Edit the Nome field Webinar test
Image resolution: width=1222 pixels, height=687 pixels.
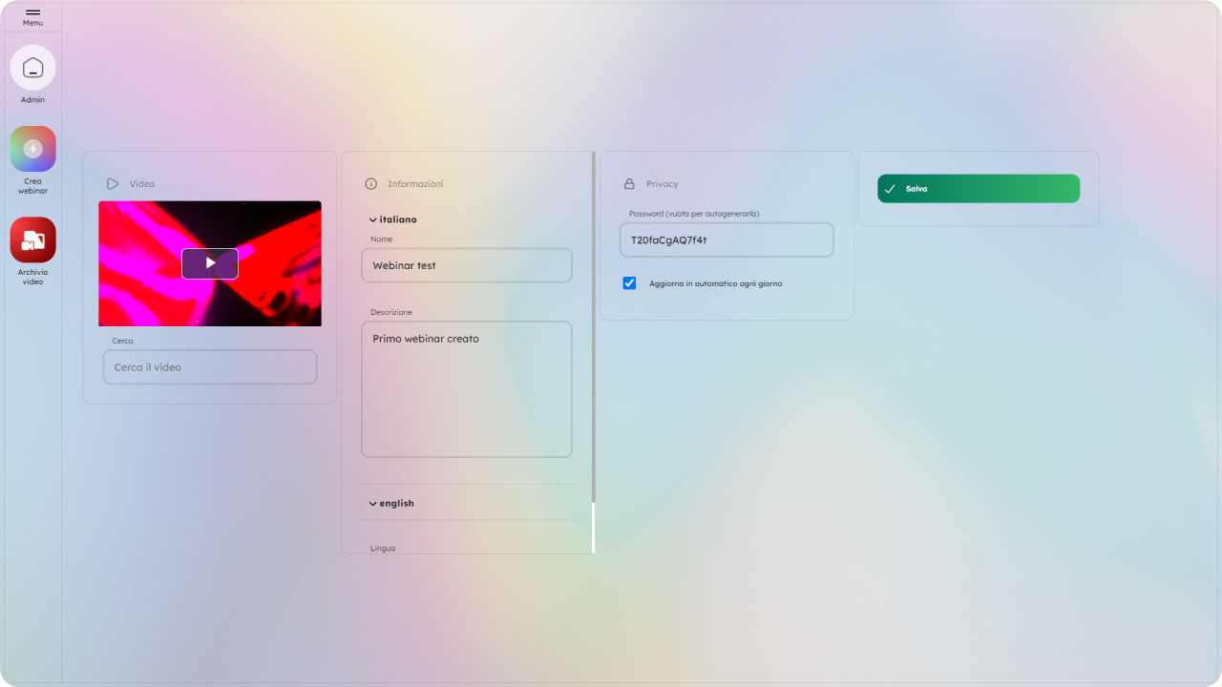click(x=467, y=265)
